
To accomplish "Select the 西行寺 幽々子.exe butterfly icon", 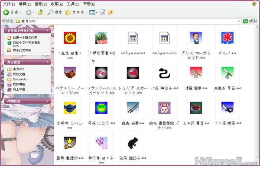I will (x=101, y=143).
